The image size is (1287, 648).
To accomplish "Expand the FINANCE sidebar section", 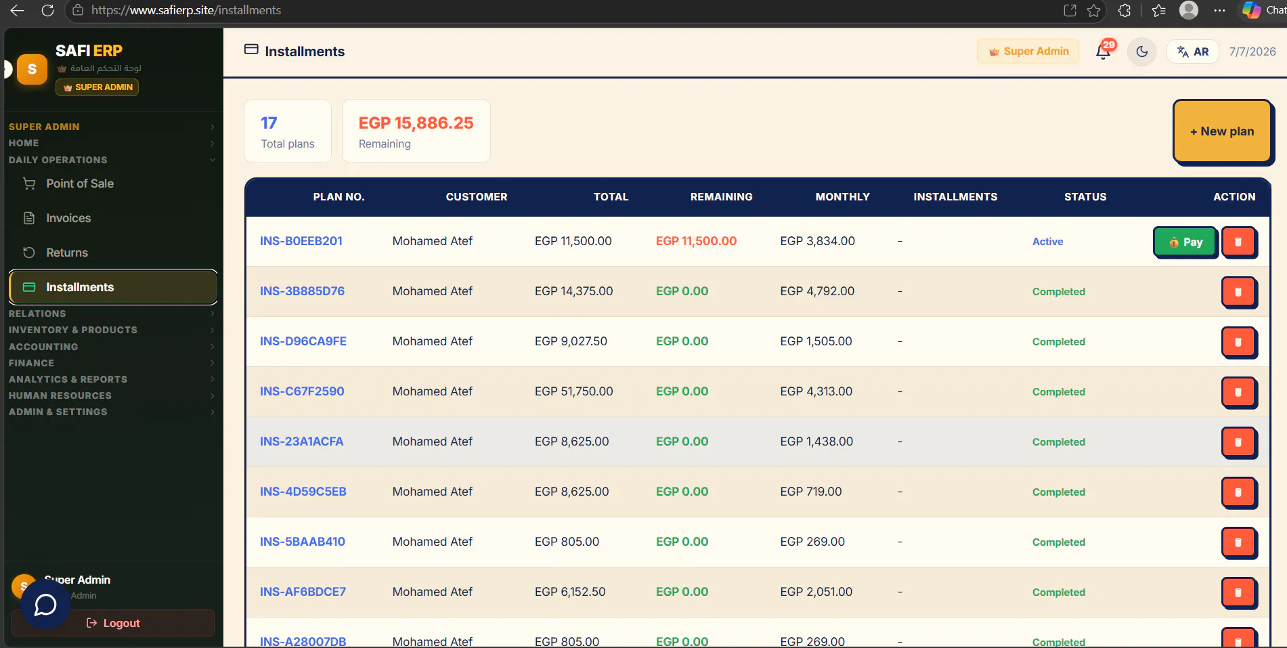I will pyautogui.click(x=112, y=363).
